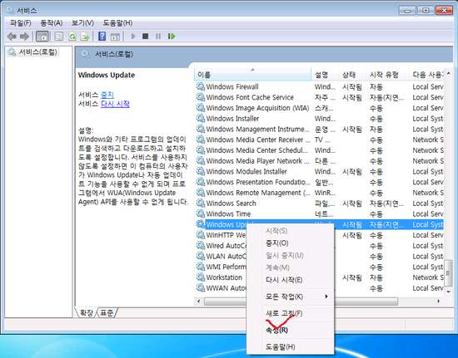
Task: Click the Stop Service square icon
Action: click(145, 36)
